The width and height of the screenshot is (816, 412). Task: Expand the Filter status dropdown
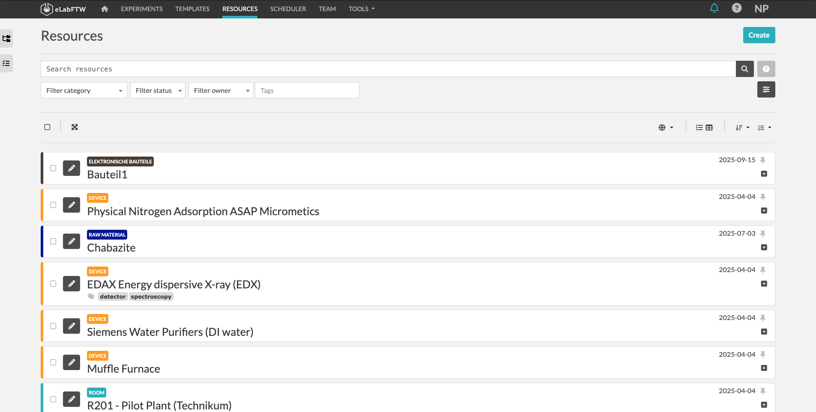pos(157,90)
